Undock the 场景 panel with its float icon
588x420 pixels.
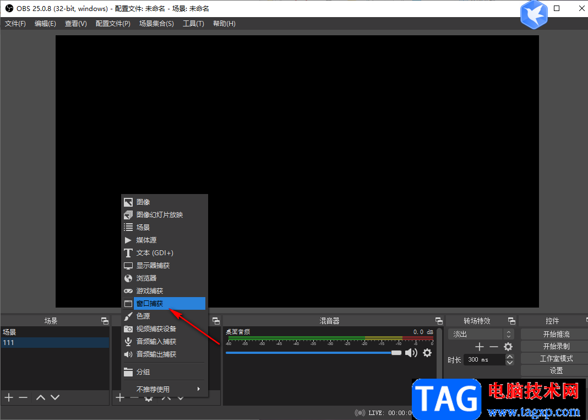[x=105, y=321]
